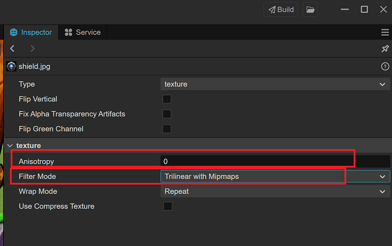Click the shield.jpg asset thumbnail icon

tap(11, 66)
